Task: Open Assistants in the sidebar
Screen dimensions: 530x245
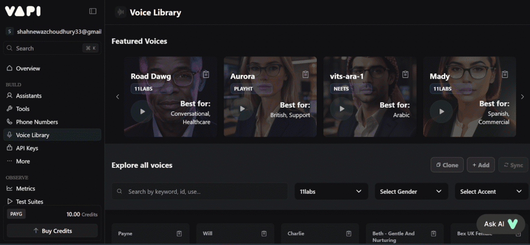Action: click(28, 96)
